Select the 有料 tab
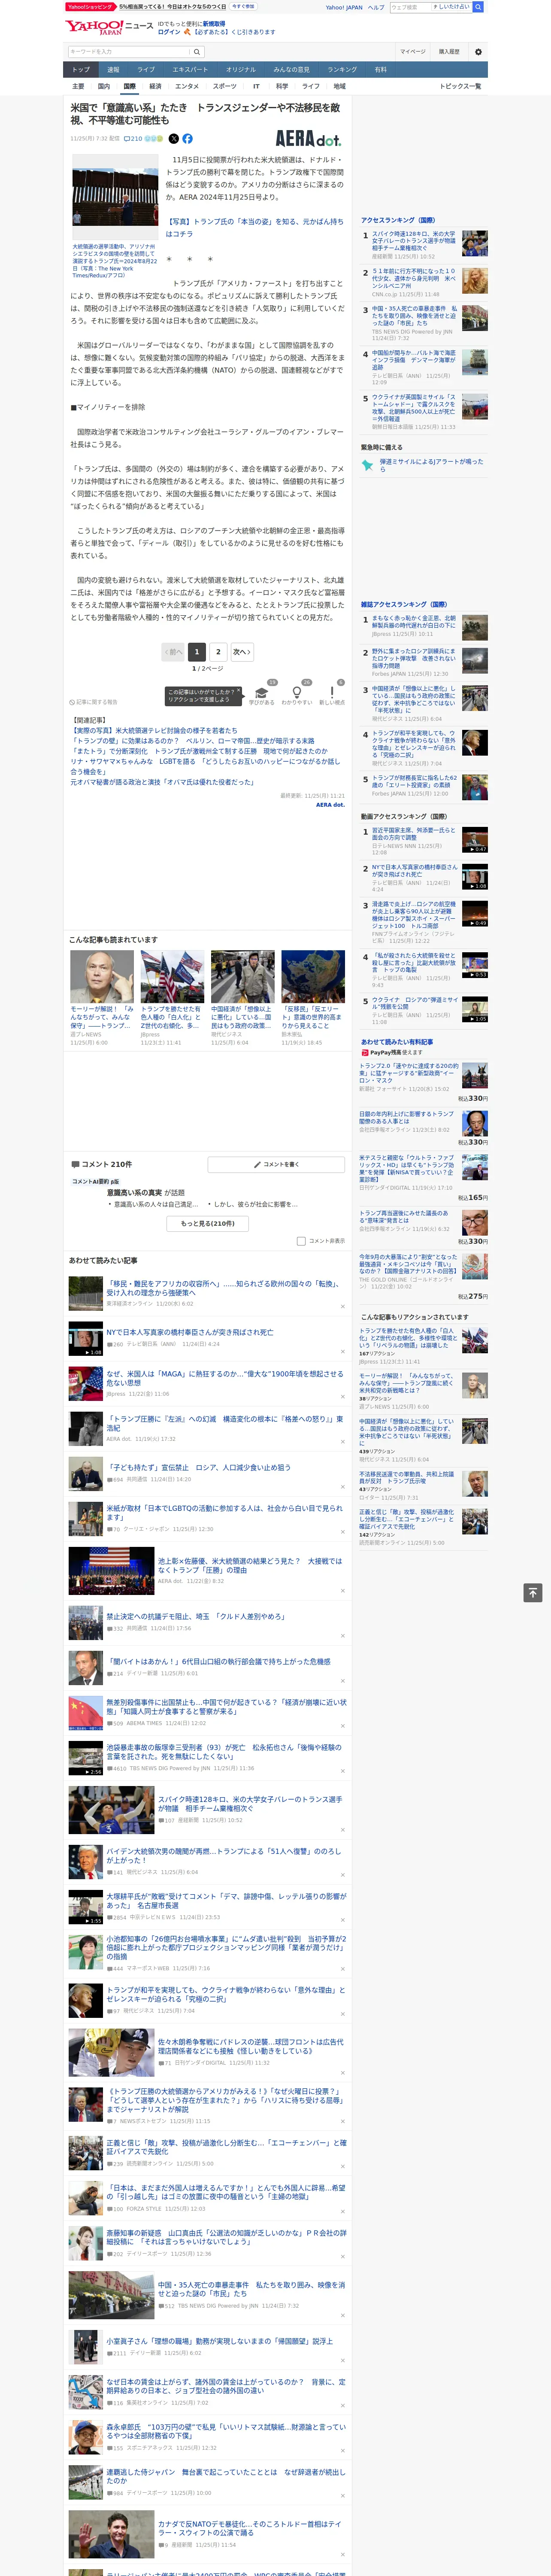 coord(381,69)
